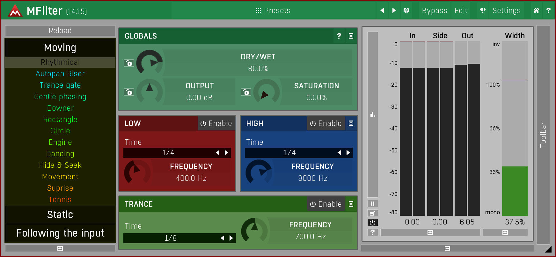Click the Reload button
The width and height of the screenshot is (556, 257).
(x=60, y=31)
